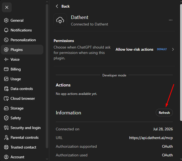Click the Voice waveform icon
Screen dimensions: 182x161
[6, 59]
